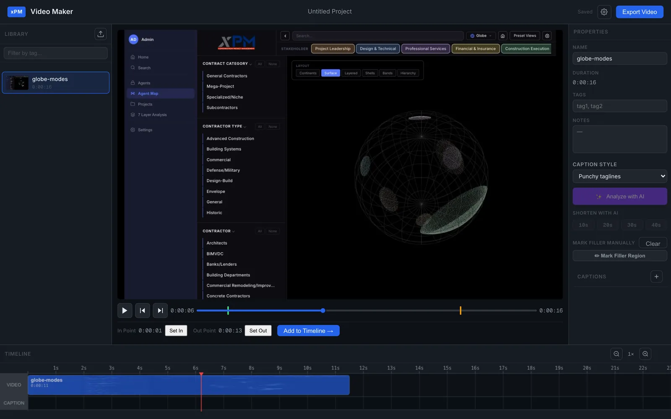The width and height of the screenshot is (671, 419).
Task: Click the Filter by tag field
Action: pos(56,53)
